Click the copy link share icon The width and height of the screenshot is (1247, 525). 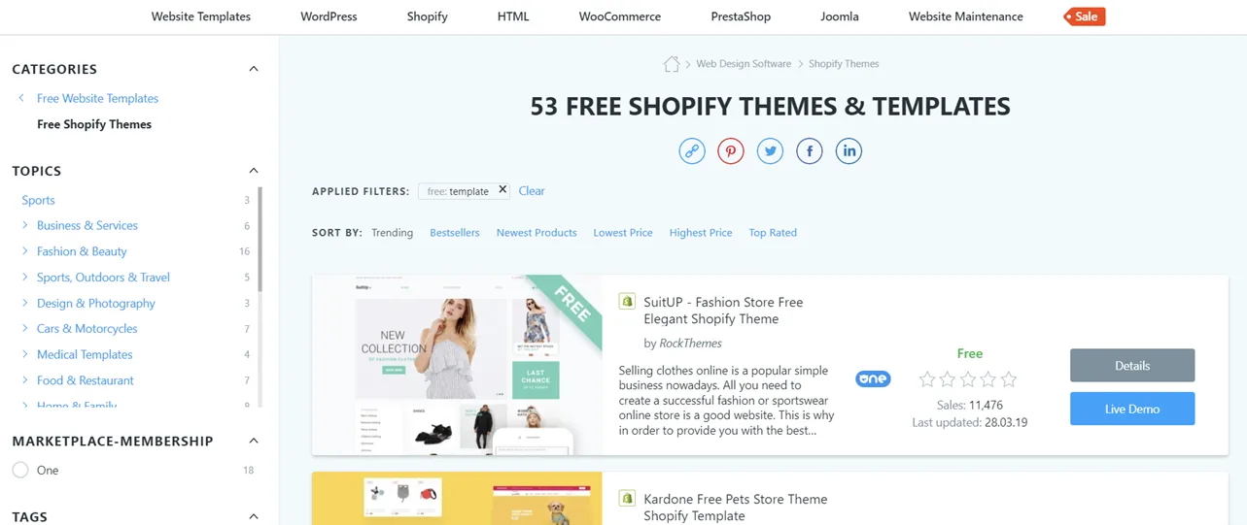tap(692, 150)
